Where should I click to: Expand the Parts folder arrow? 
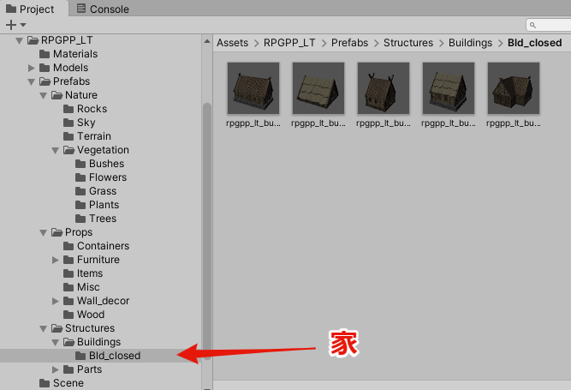pos(56,369)
